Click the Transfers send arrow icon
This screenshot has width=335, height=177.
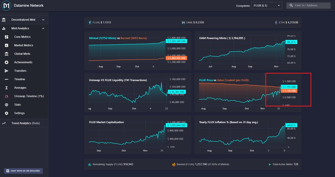(x=7, y=71)
